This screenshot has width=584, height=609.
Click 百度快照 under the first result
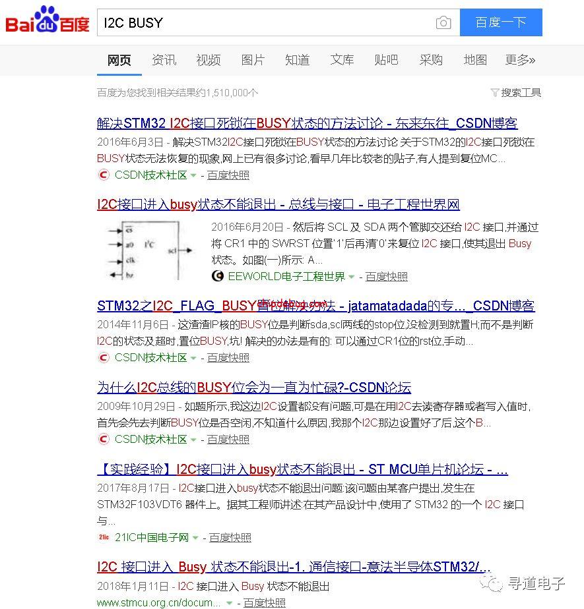(228, 175)
